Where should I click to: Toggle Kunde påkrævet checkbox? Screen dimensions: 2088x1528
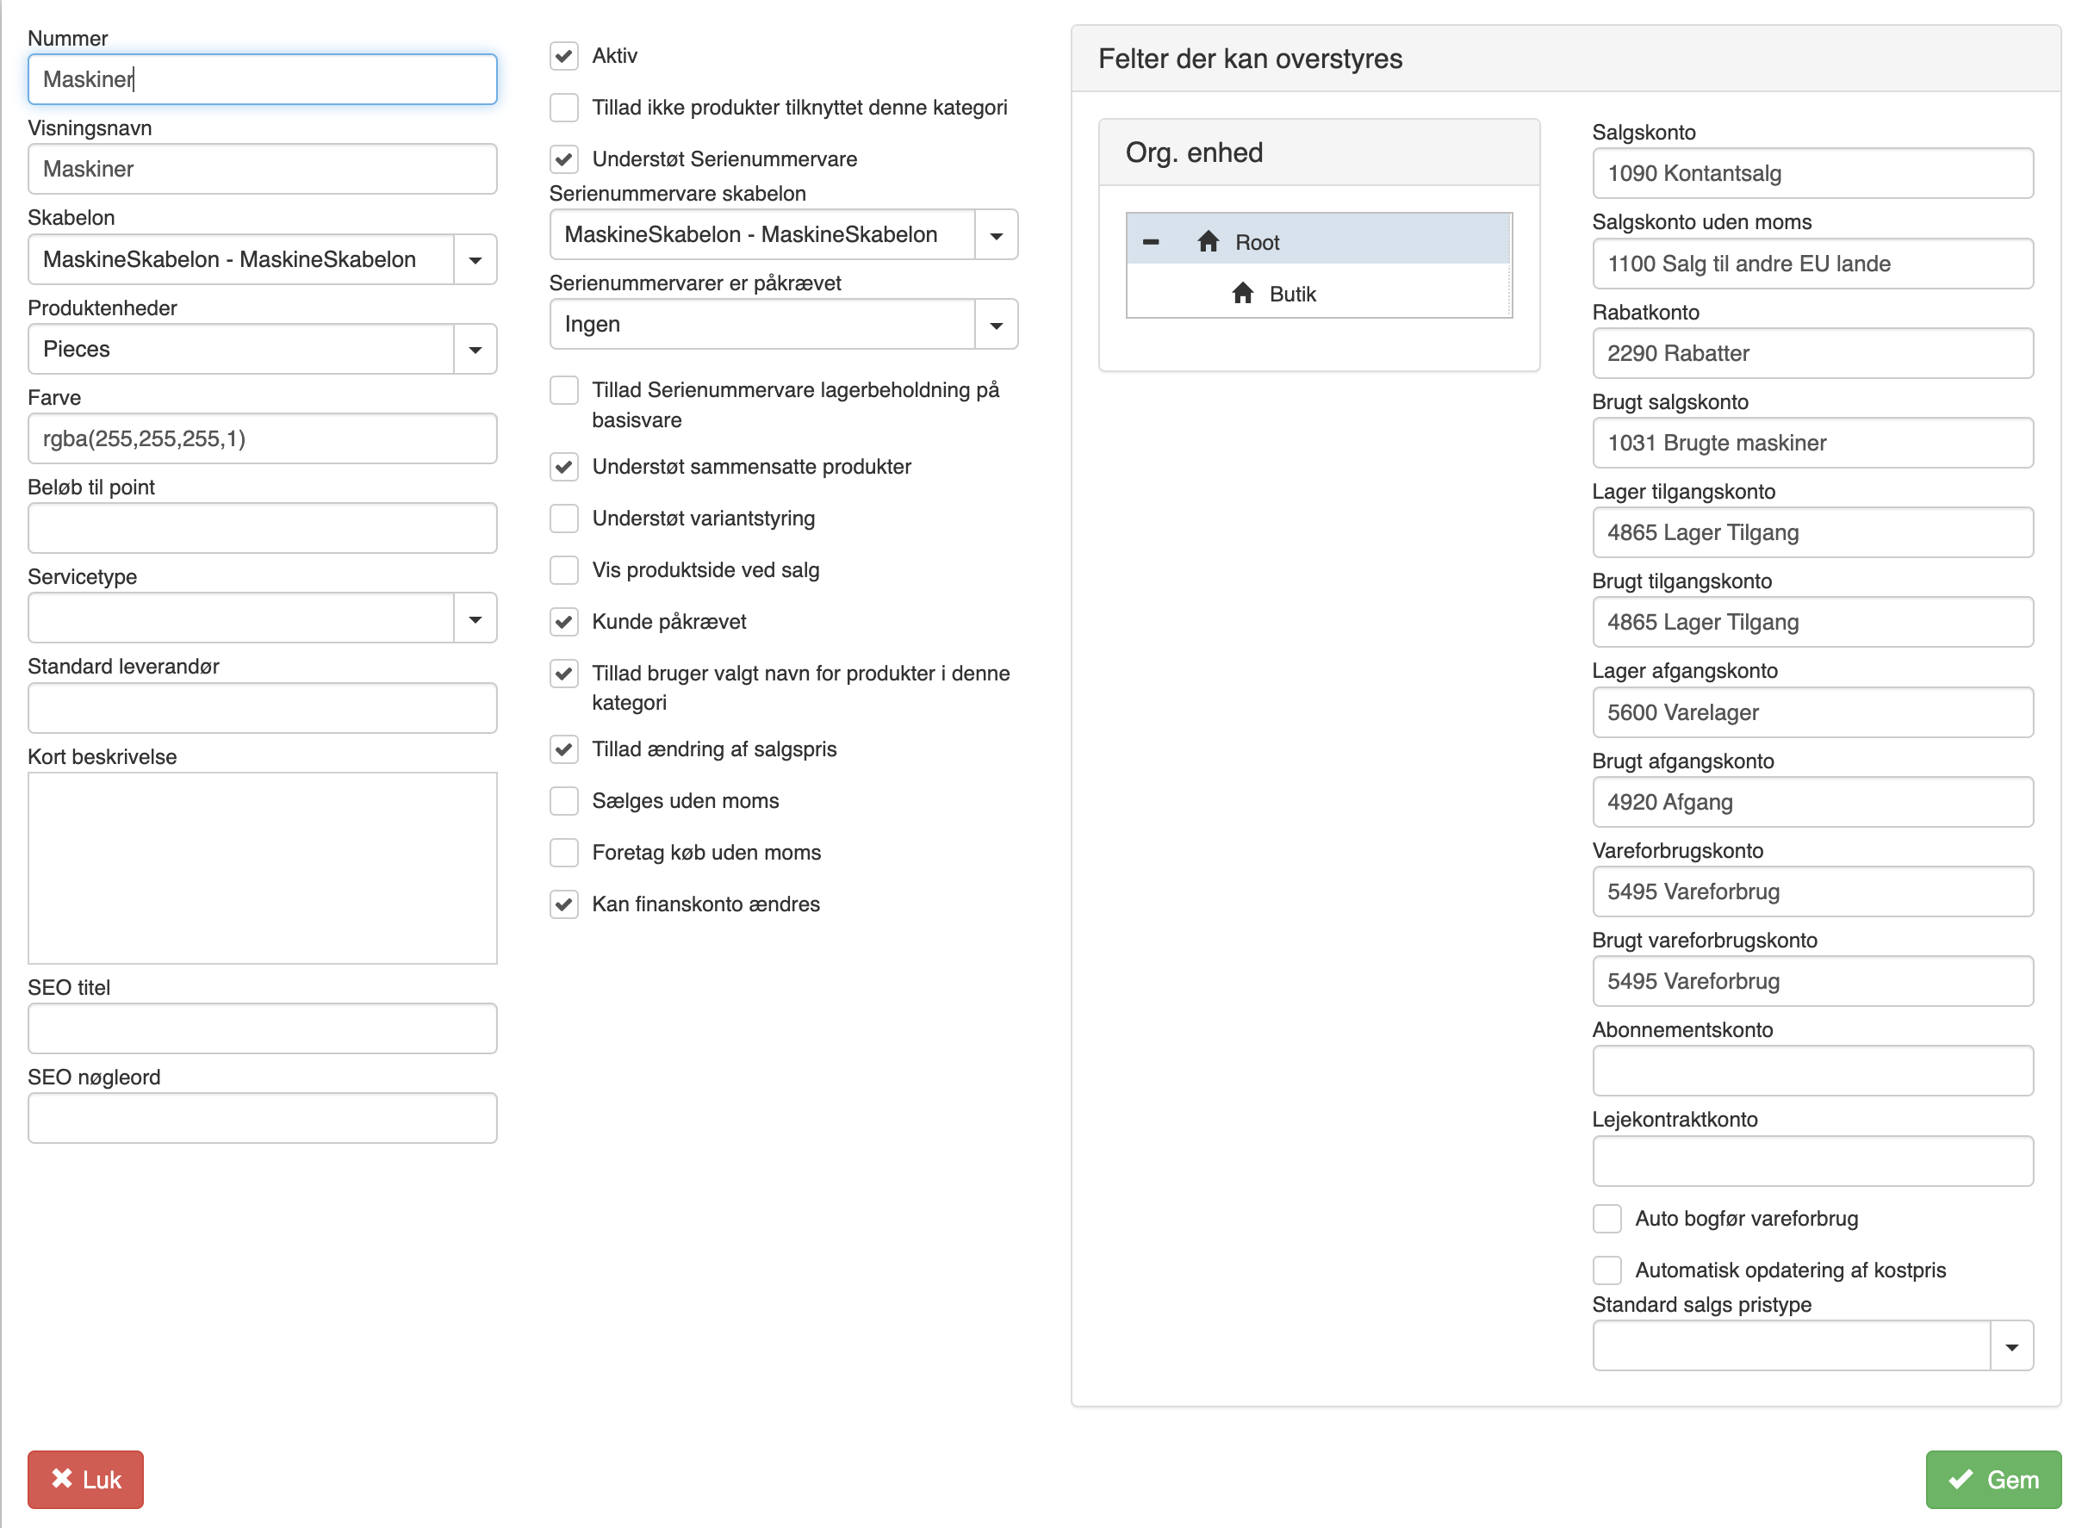pos(564,622)
